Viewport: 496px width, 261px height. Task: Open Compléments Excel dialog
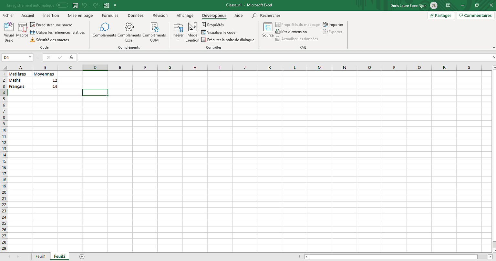coord(129,32)
